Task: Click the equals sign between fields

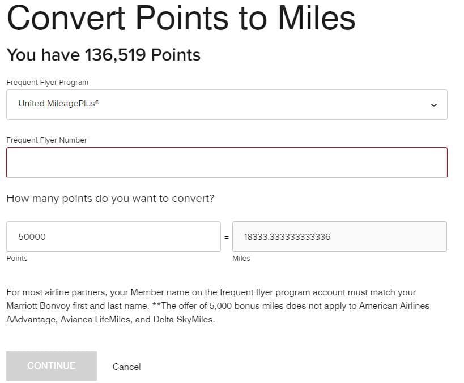Action: click(226, 236)
